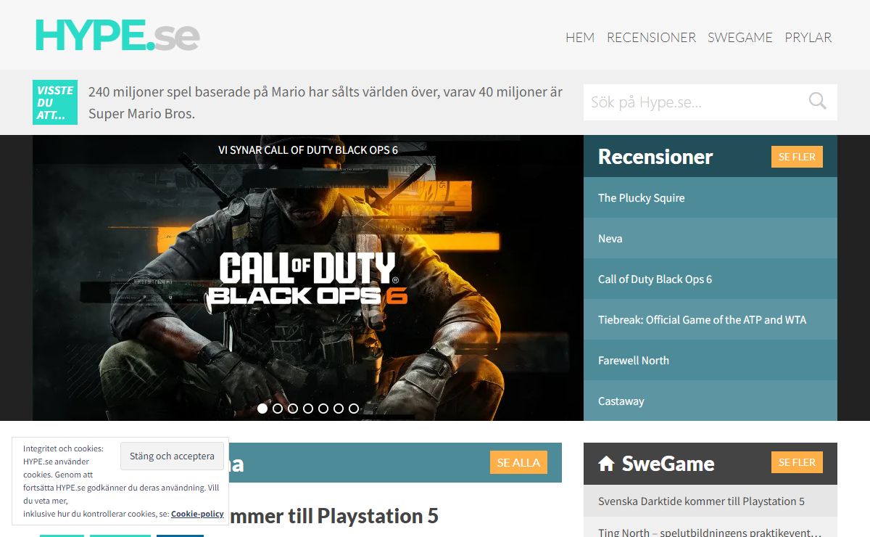Open Call of Duty Black Ops 6 review link

[x=710, y=279]
